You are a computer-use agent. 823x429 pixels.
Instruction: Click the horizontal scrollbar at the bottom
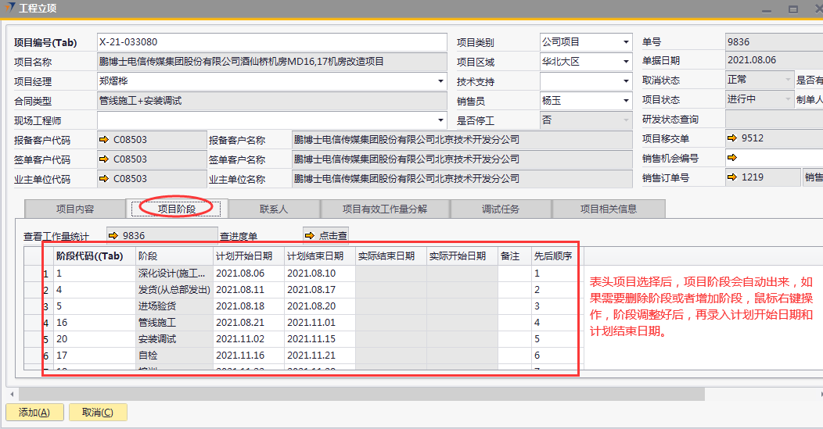360,394
